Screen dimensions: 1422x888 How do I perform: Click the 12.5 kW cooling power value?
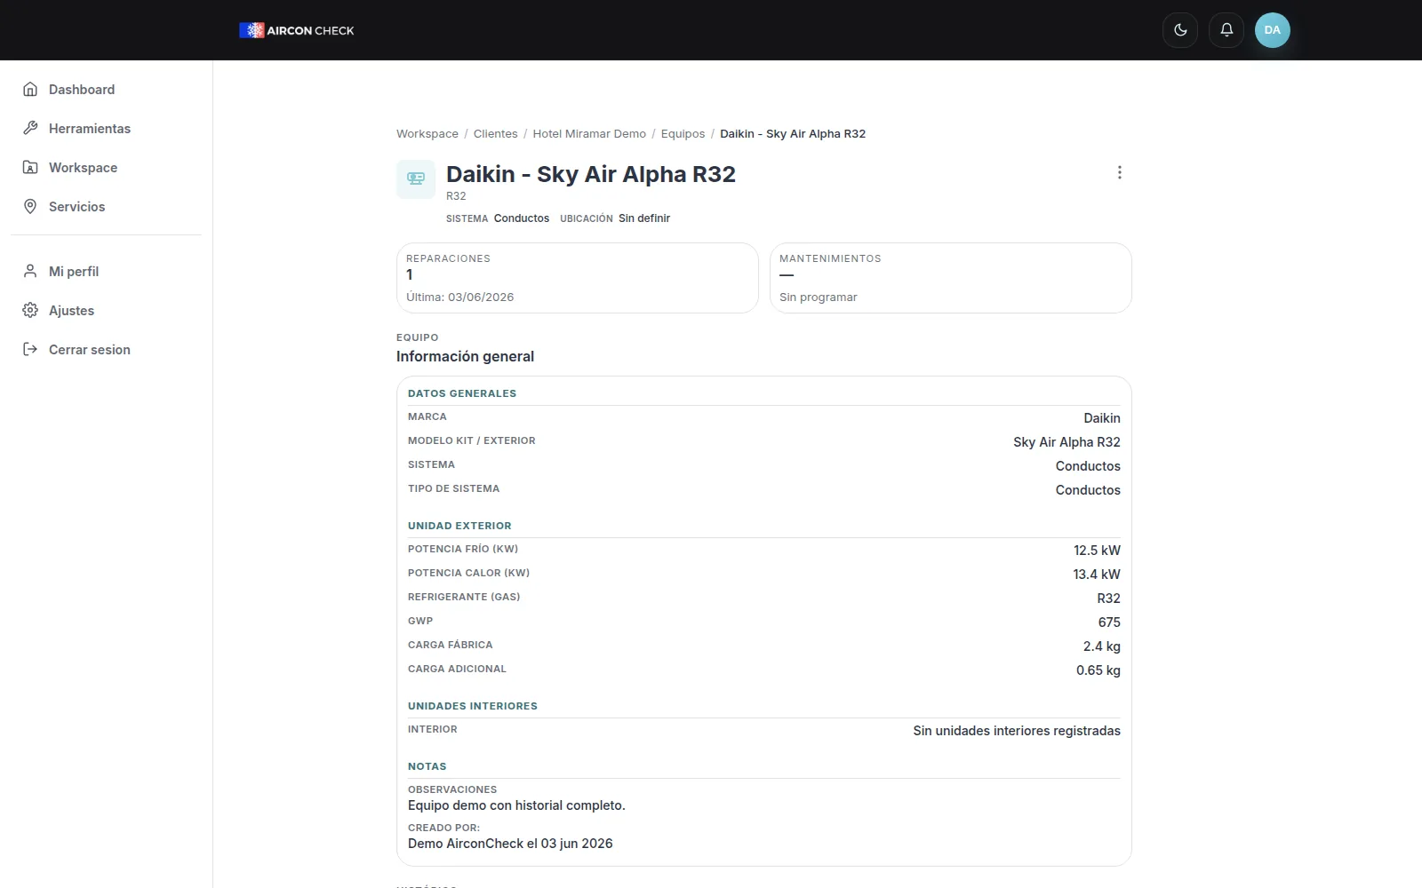pyautogui.click(x=1097, y=551)
